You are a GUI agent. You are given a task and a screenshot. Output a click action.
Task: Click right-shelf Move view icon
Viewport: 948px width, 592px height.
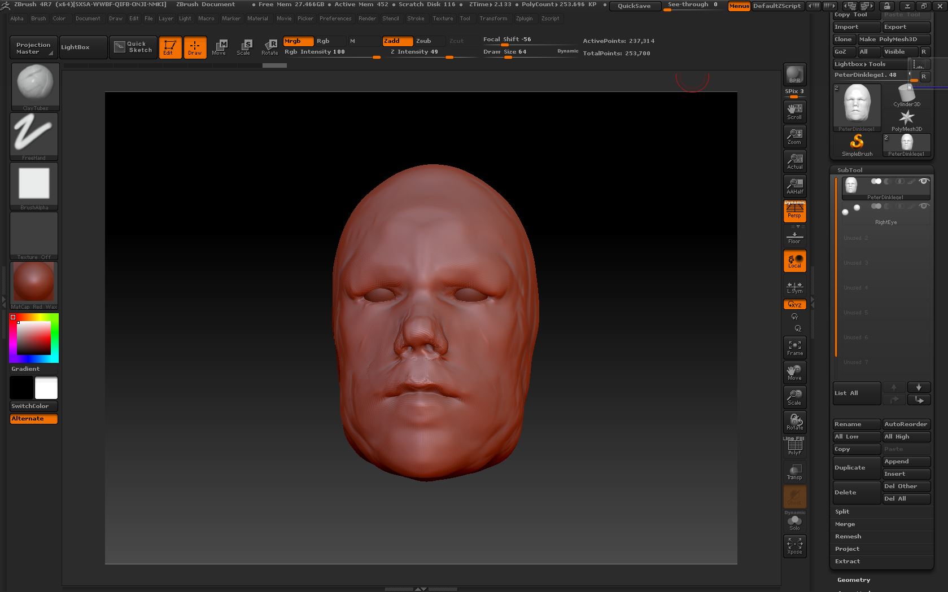[794, 372]
